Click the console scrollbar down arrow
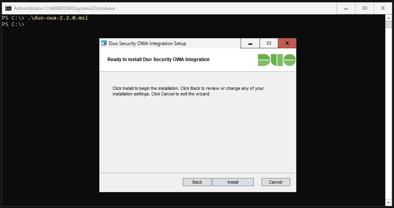The height and width of the screenshot is (208, 394). [388, 202]
